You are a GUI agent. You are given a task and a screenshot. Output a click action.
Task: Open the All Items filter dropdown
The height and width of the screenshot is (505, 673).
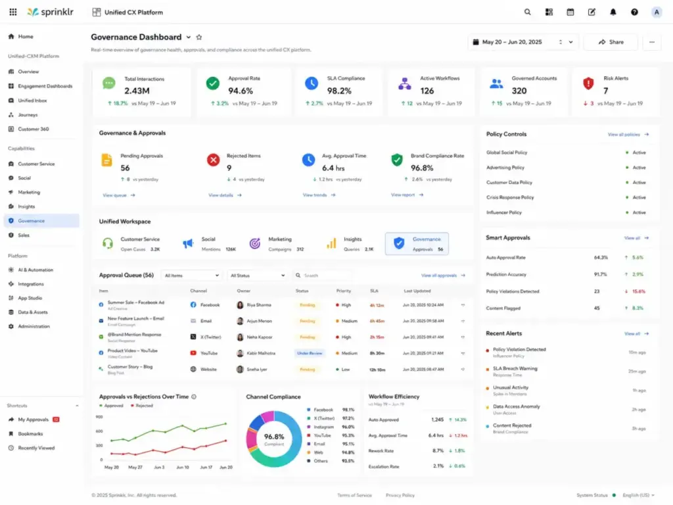(x=191, y=276)
